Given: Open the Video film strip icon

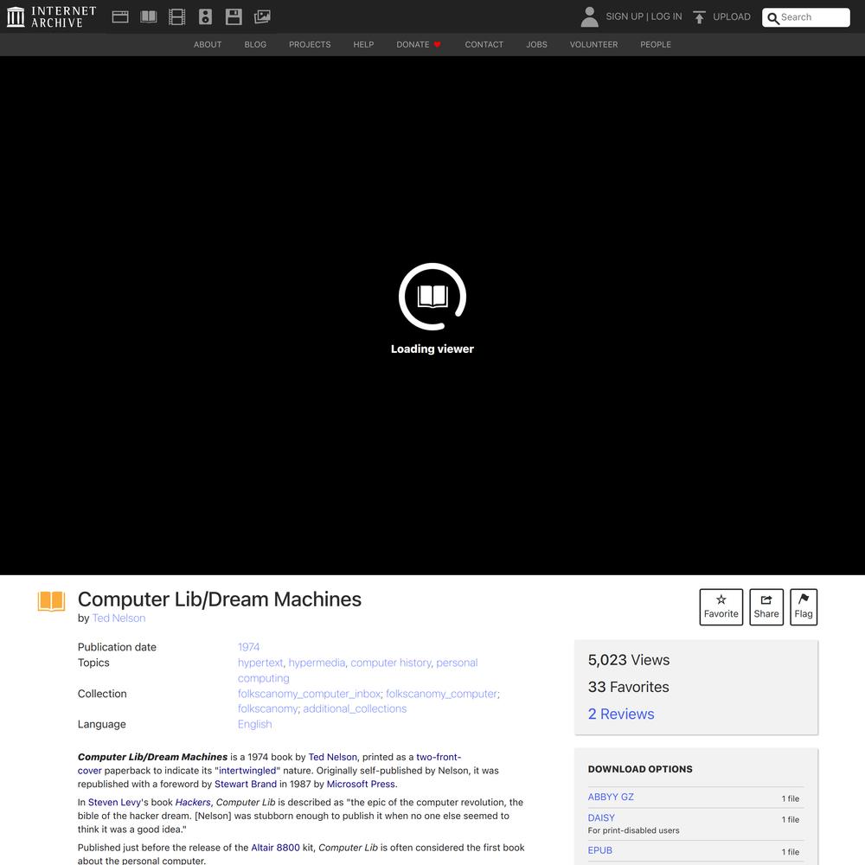Looking at the screenshot, I should point(177,17).
